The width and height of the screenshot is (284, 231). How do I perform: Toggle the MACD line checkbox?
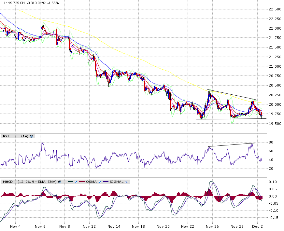point(76,182)
